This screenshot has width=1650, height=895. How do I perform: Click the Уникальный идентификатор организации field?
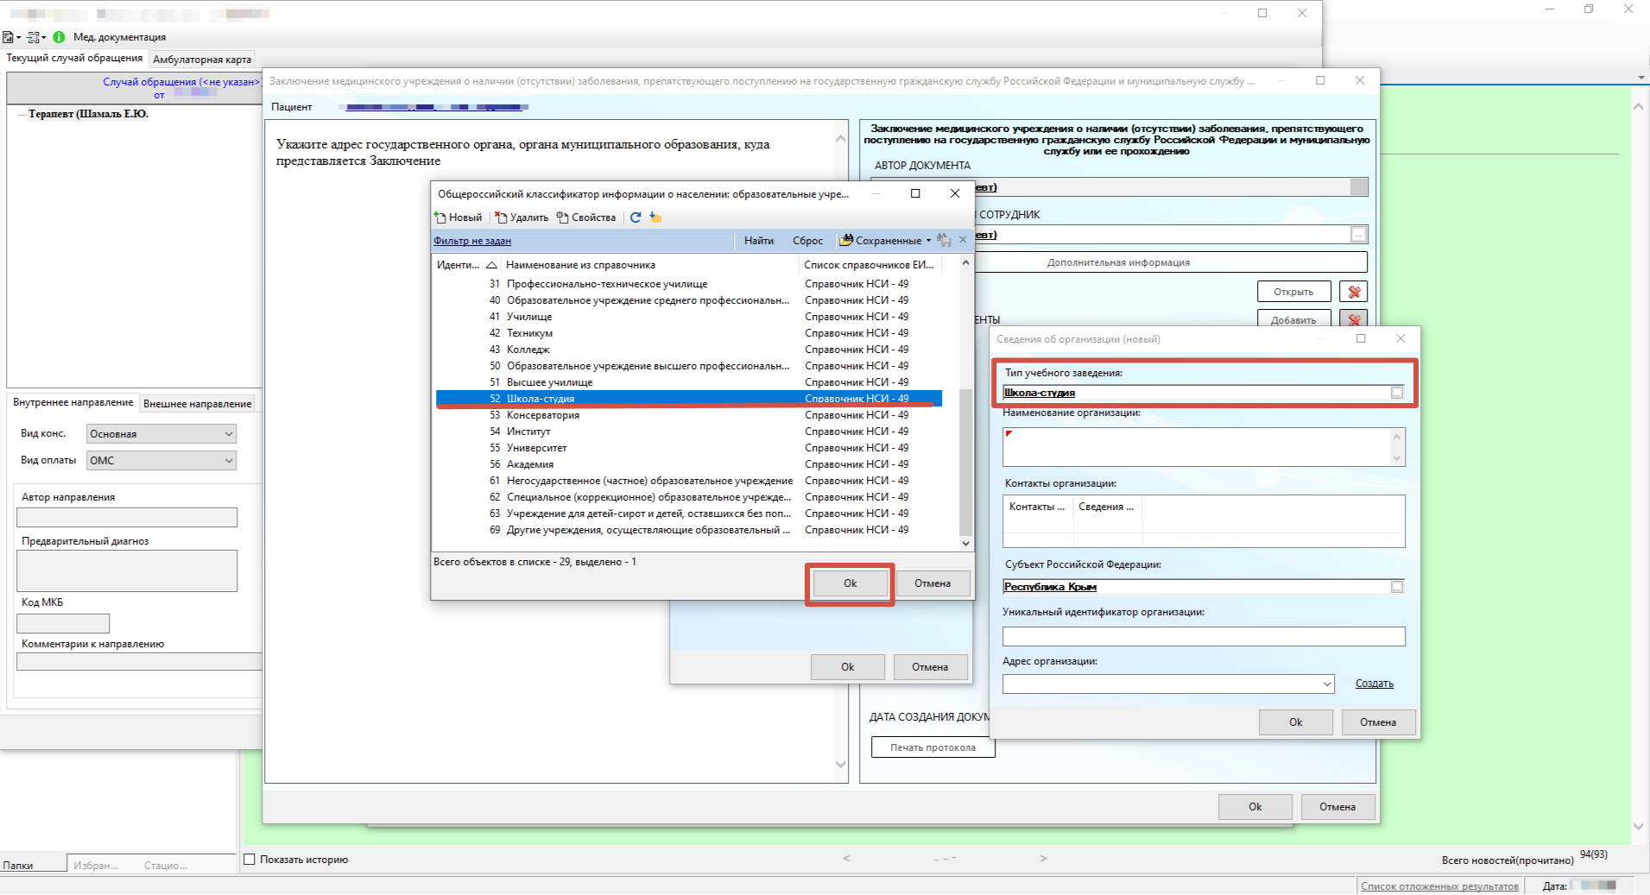[x=1204, y=637]
